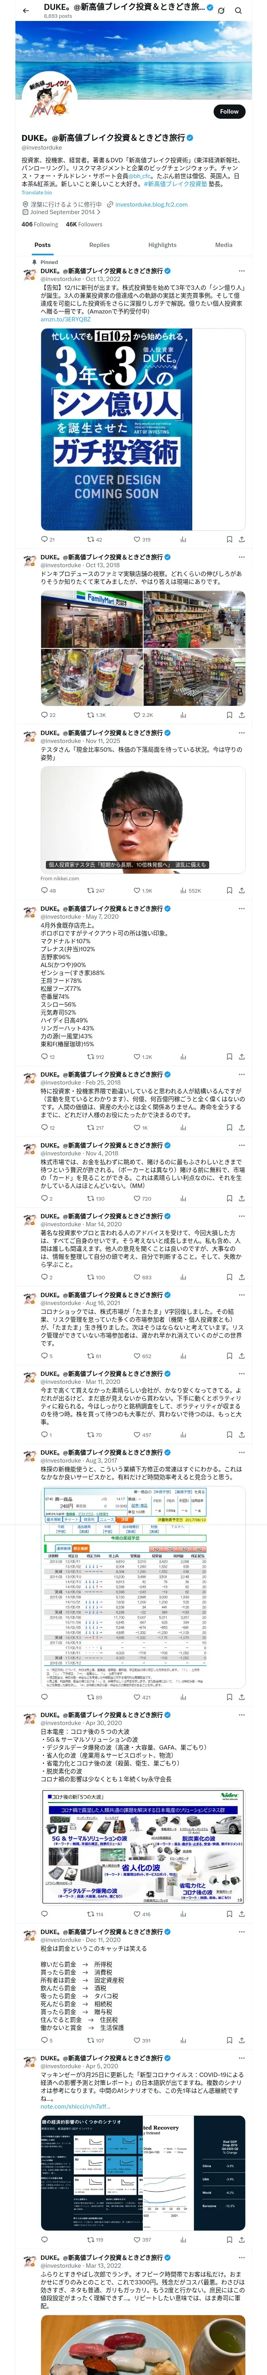Share the May 7, 2020 sales list post
This screenshot has height=2375, width=267.
click(241, 1056)
